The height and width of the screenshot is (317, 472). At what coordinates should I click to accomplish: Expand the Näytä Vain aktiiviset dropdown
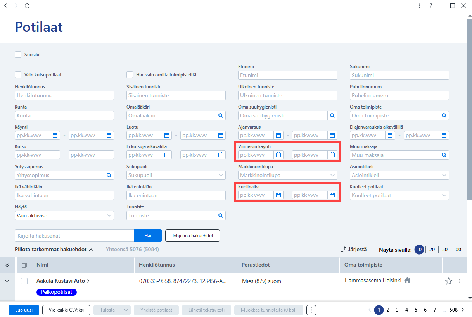64,215
